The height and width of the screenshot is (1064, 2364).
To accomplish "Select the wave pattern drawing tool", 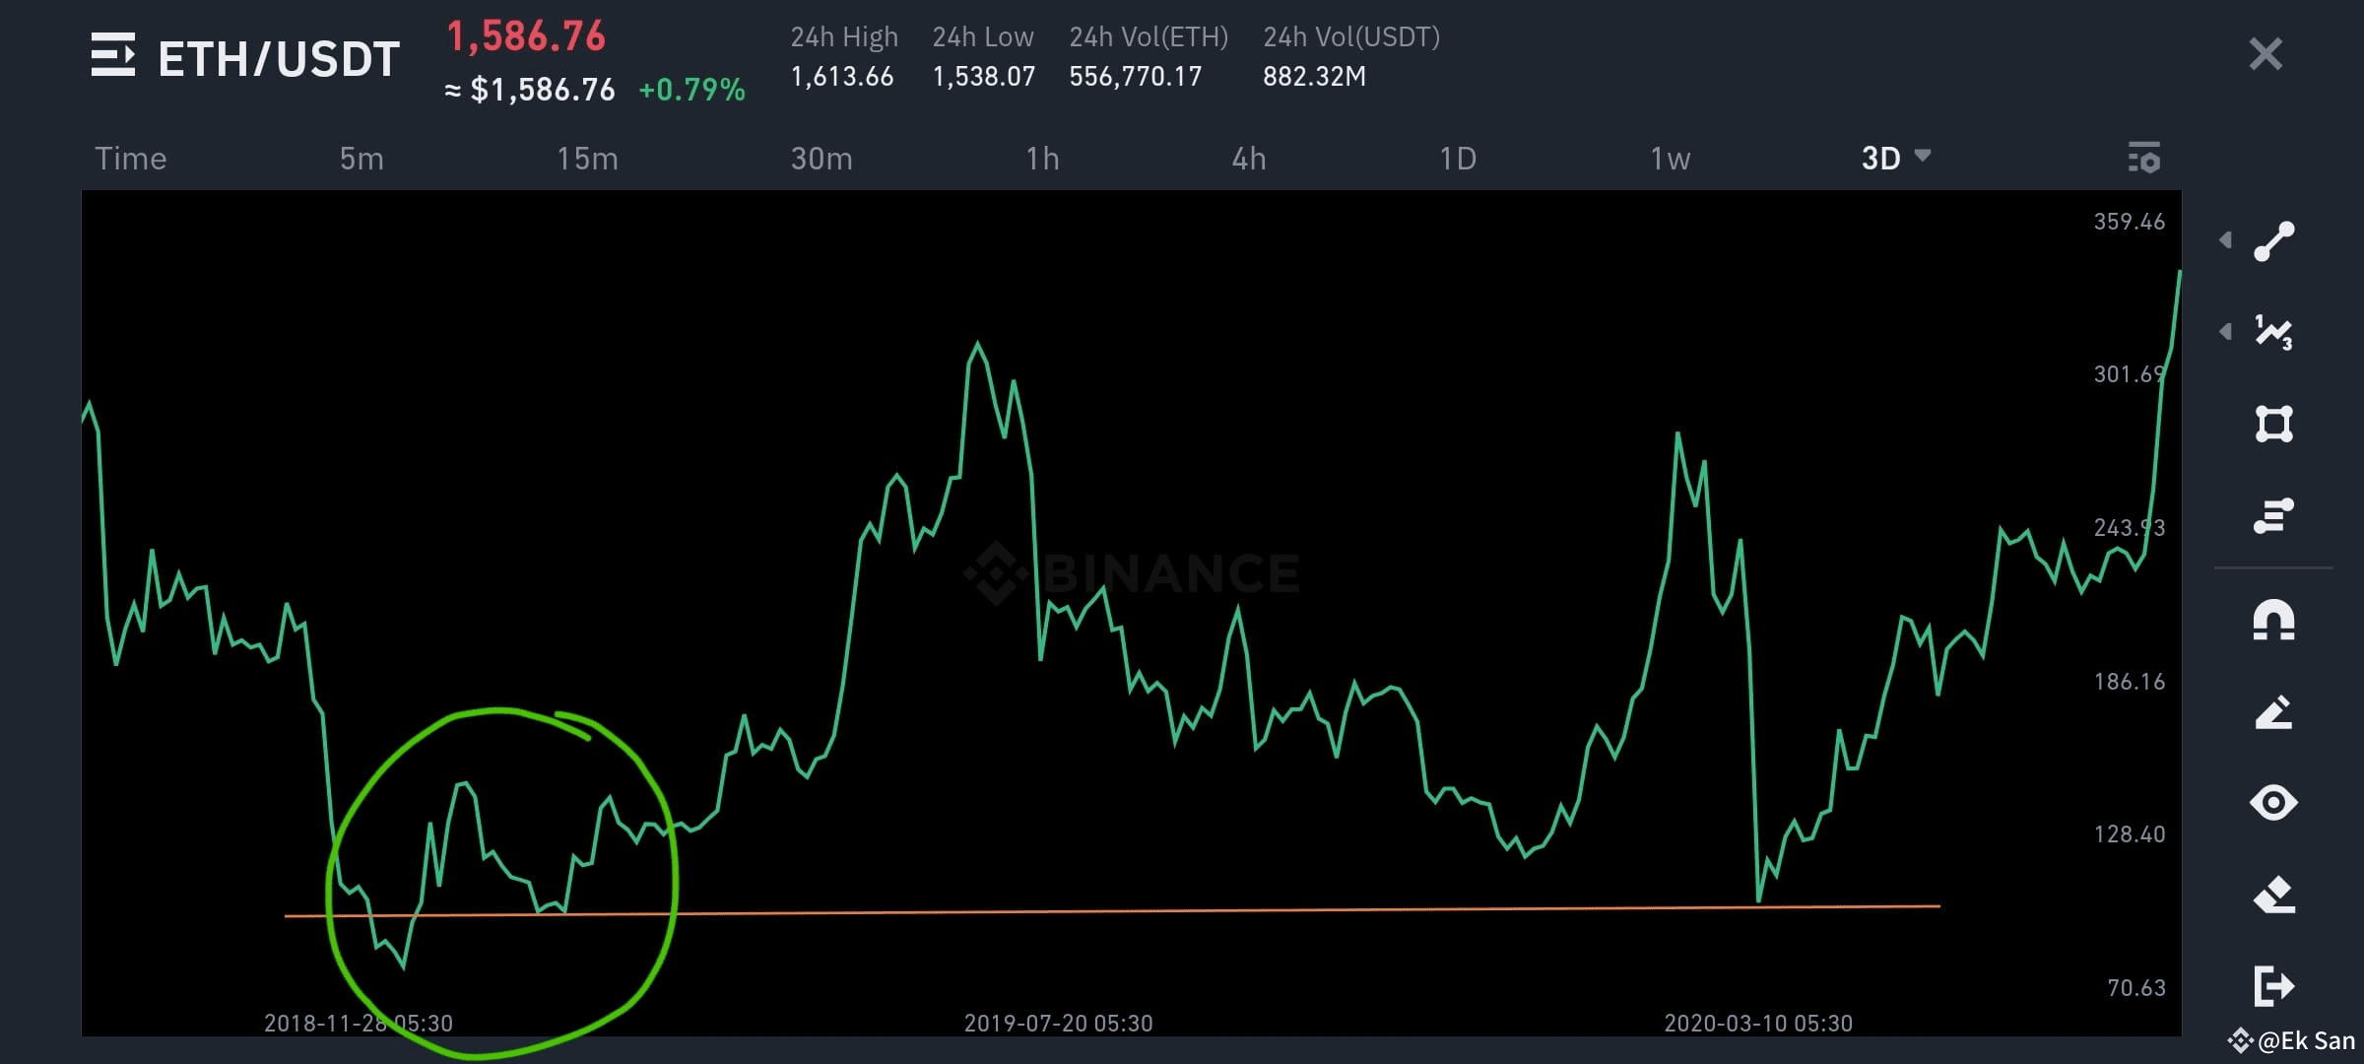I will (2273, 332).
